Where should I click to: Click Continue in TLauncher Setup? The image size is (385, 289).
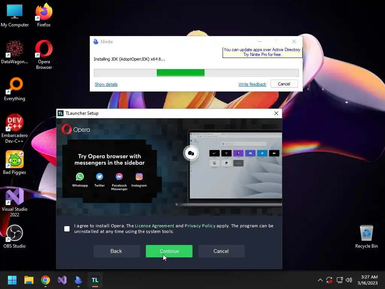pos(169,251)
